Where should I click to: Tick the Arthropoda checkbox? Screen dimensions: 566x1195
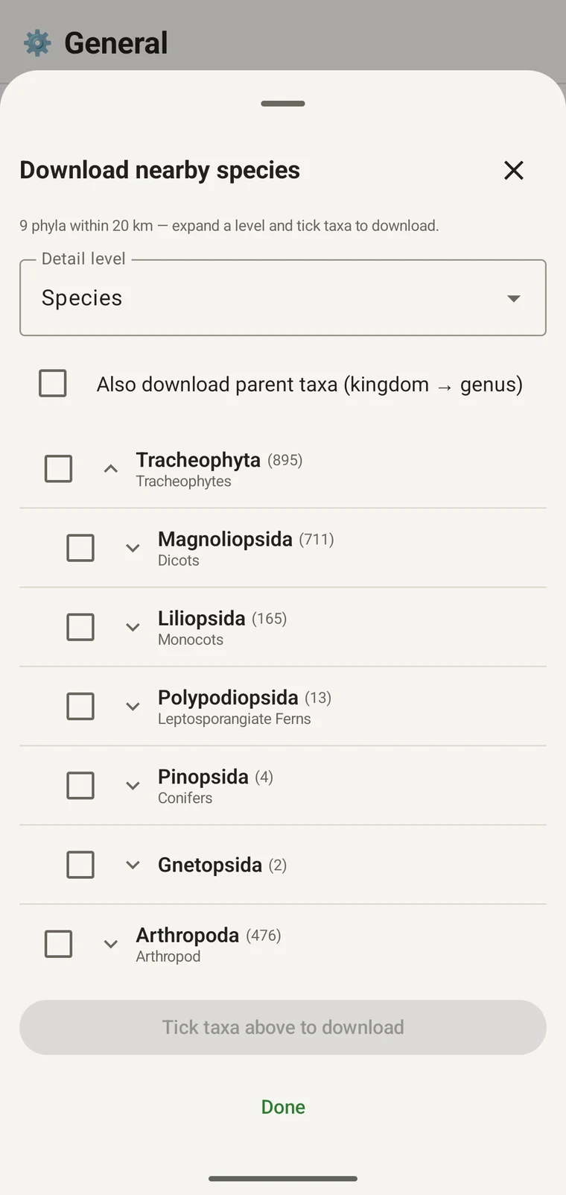pos(59,944)
